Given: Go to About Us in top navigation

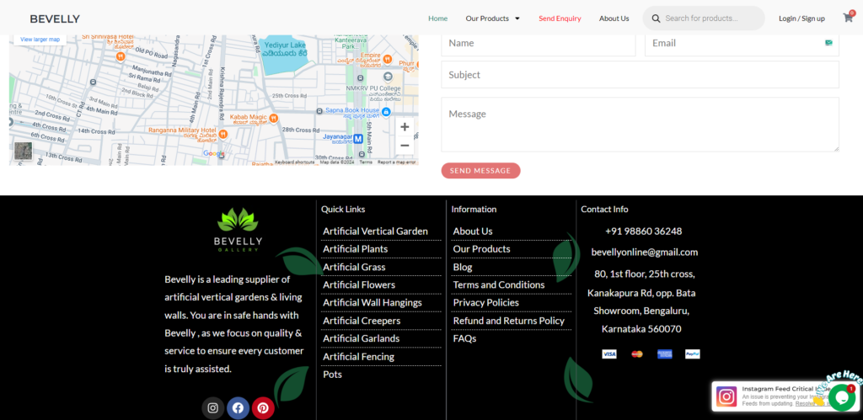Looking at the screenshot, I should point(614,19).
